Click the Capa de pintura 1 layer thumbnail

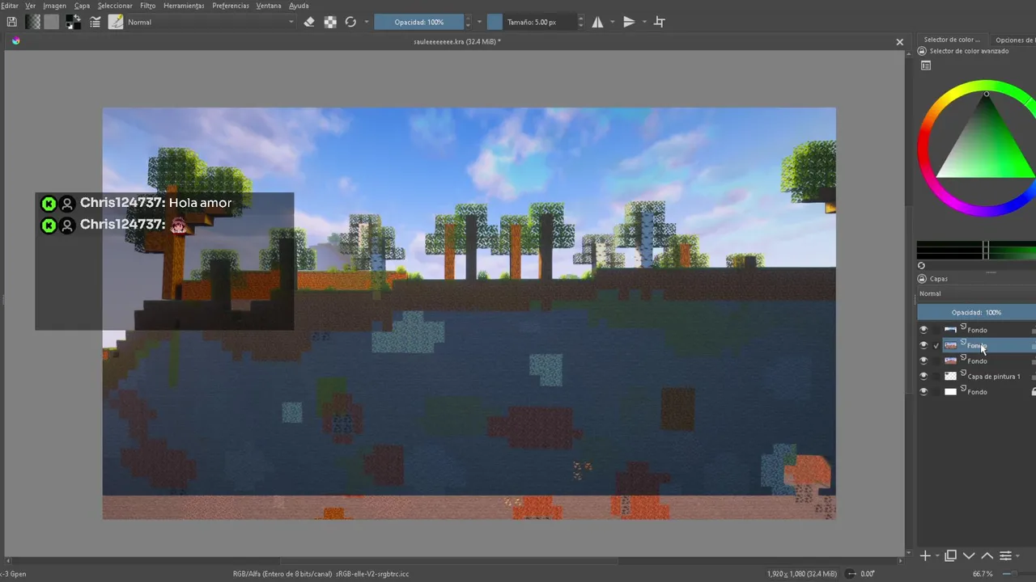pyautogui.click(x=950, y=376)
